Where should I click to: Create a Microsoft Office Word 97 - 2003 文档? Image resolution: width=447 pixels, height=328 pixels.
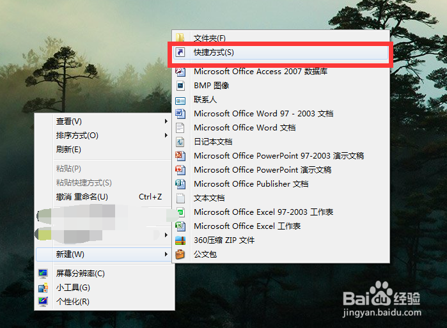point(281,114)
